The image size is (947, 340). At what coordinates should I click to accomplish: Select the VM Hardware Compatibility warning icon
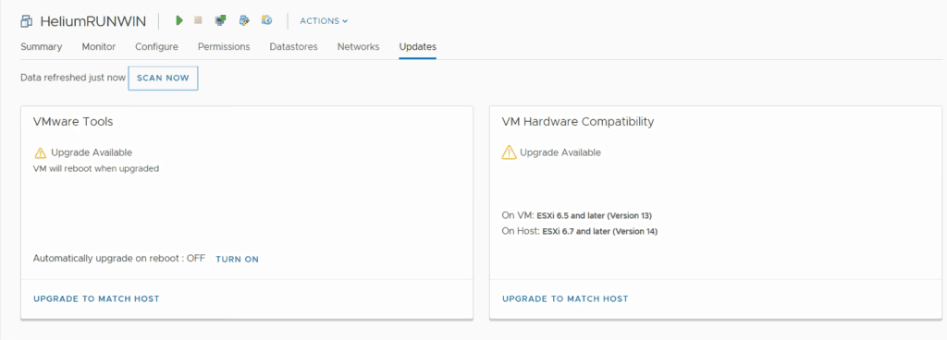pyautogui.click(x=510, y=153)
